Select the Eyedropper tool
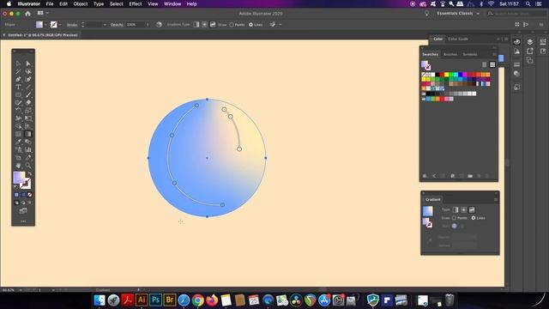Viewport: 549px width, 309px height. coord(18,142)
